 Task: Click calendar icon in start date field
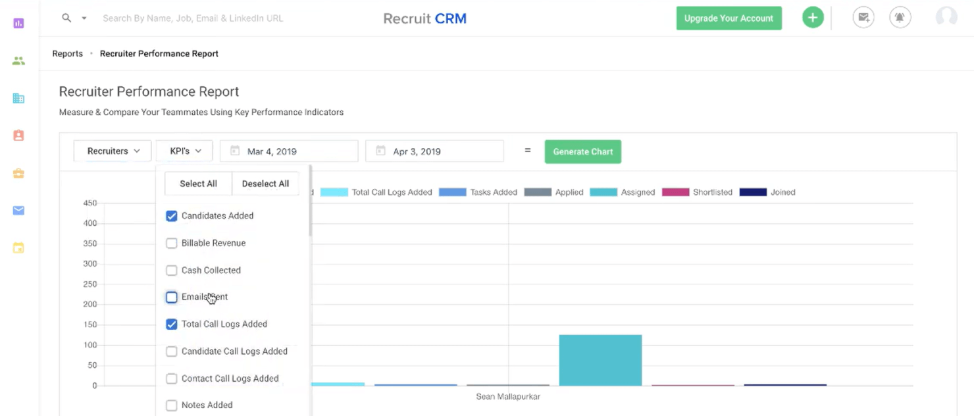pos(234,151)
